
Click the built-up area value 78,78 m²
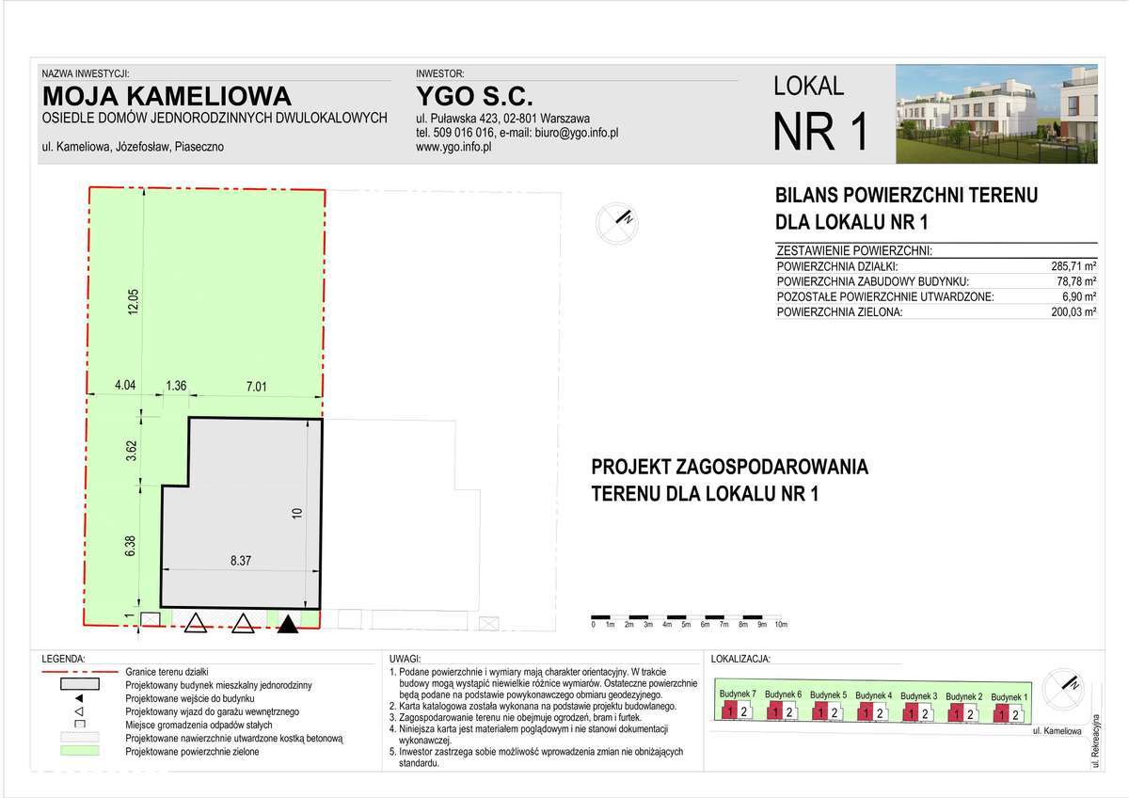[1077, 281]
